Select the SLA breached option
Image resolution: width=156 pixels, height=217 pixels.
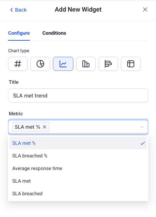click(x=78, y=194)
